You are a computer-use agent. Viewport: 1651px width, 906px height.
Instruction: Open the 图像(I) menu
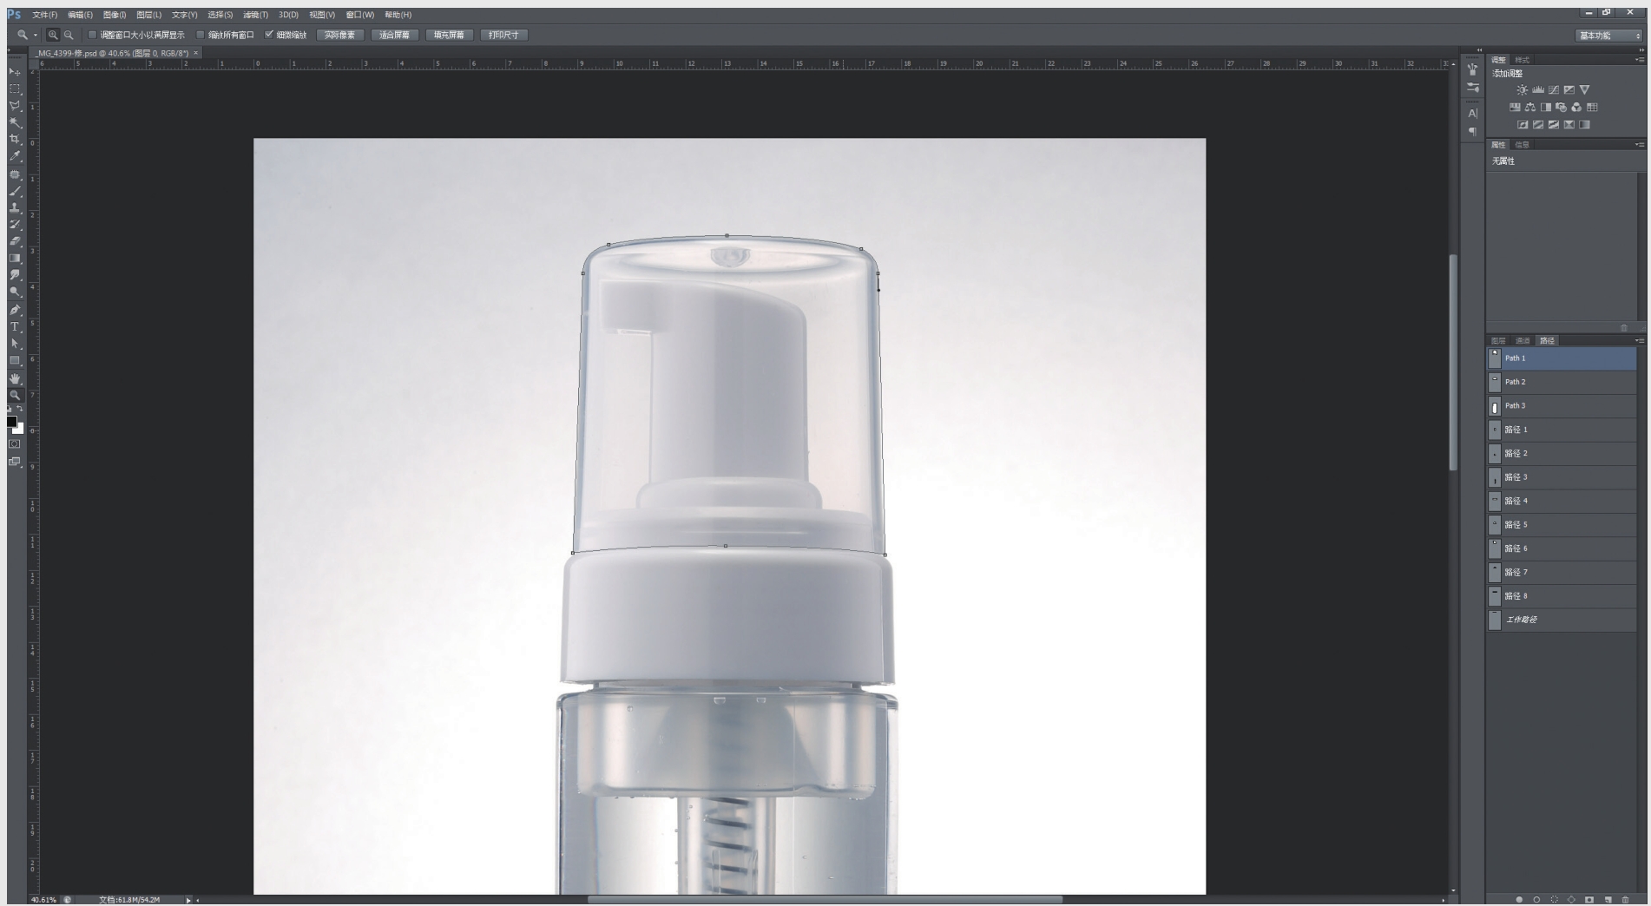coord(115,15)
